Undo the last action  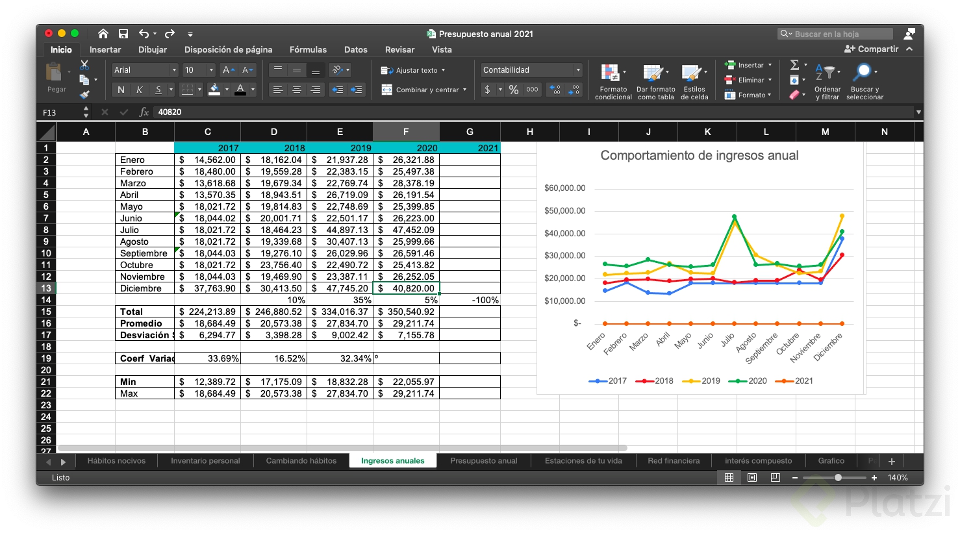(x=144, y=34)
